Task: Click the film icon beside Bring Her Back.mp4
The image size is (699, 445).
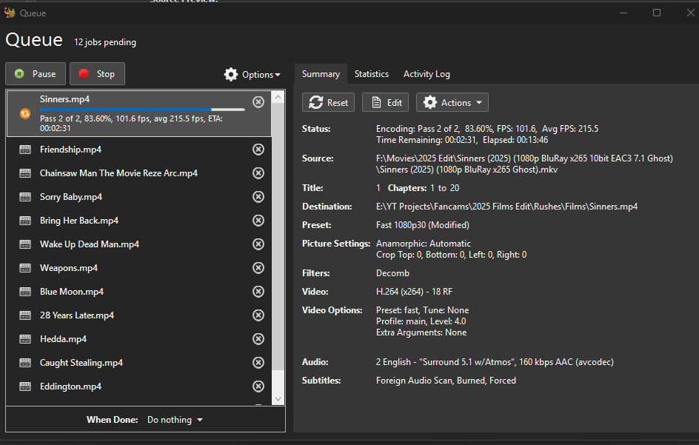Action: [x=25, y=220]
